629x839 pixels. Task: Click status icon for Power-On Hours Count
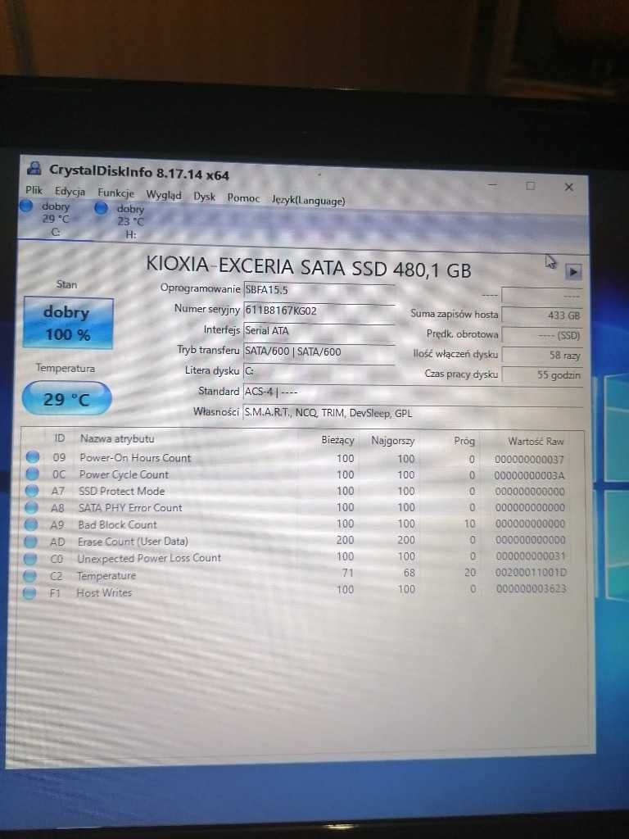[x=33, y=457]
